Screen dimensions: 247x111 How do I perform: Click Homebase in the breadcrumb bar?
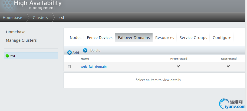click(12, 18)
